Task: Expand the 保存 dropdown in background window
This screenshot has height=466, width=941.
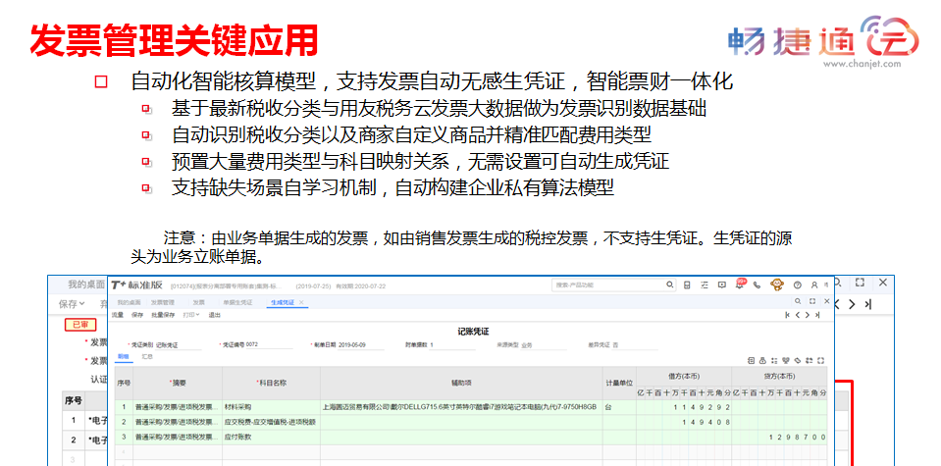Action: click(72, 303)
